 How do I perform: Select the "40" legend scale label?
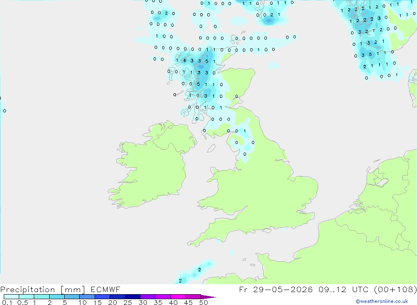coord(173,303)
